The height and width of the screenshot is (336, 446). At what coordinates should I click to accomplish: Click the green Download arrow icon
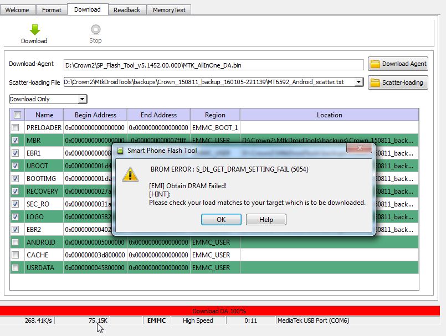point(34,30)
